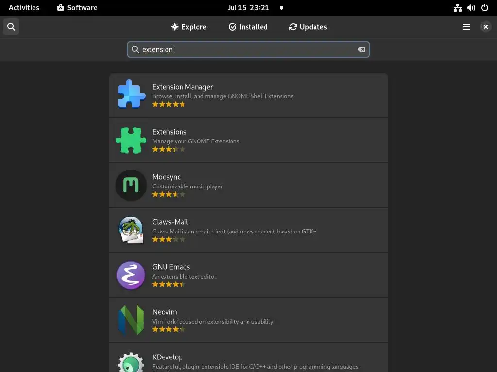Viewport: 497px width, 372px height.
Task: Click the Neovim star rating
Action: [168, 329]
